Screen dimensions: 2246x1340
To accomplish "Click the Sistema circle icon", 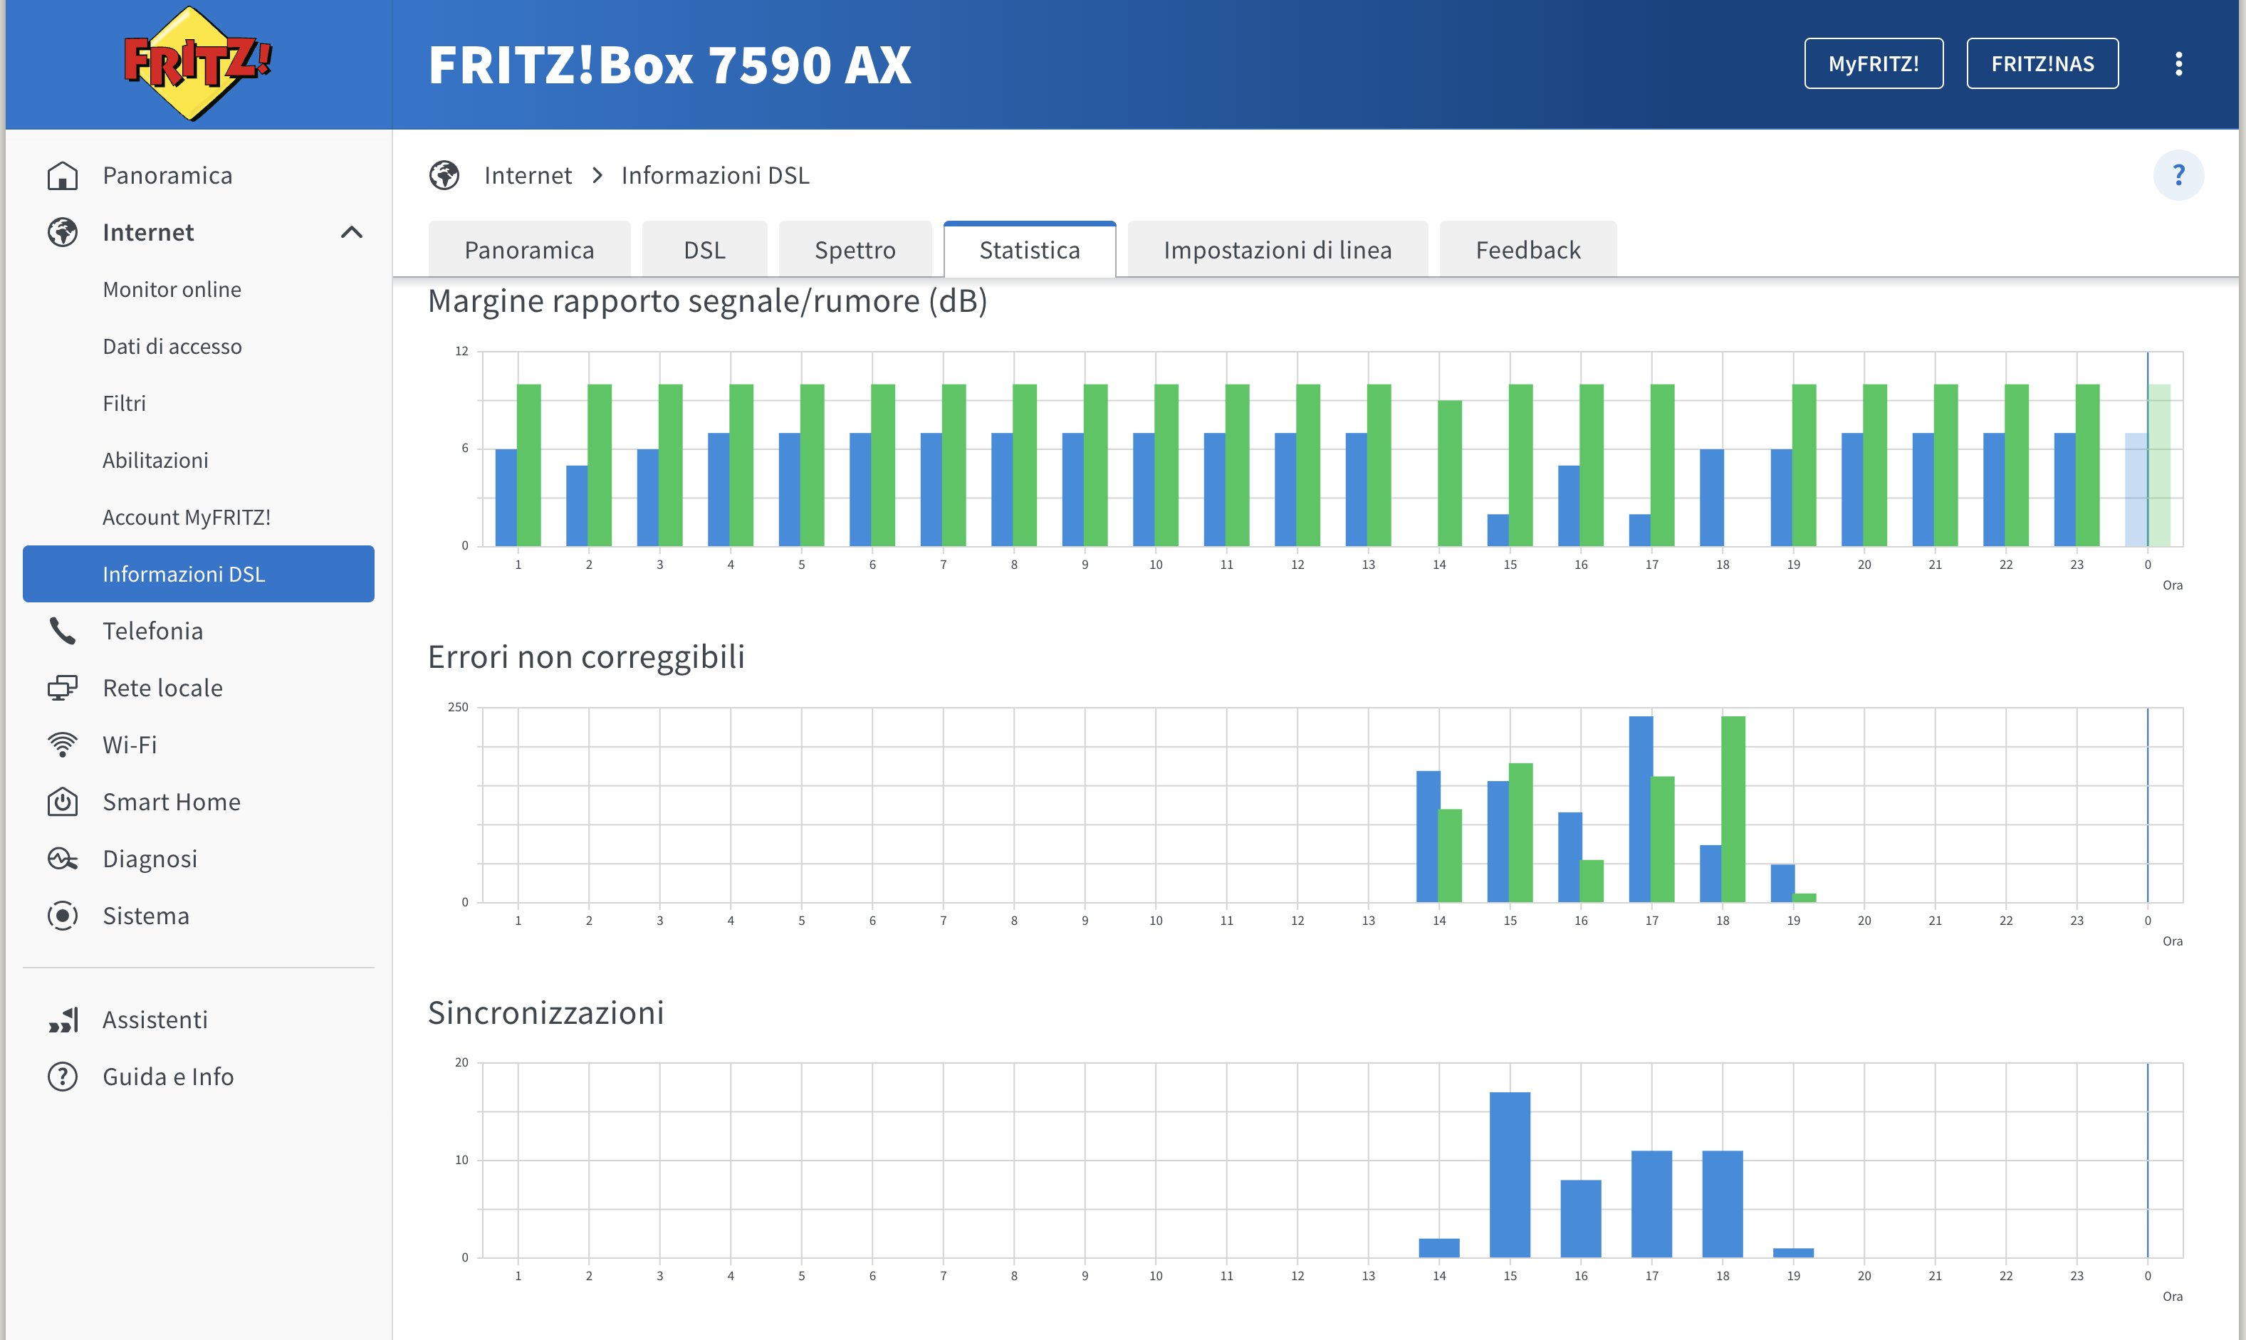I will click(63, 916).
